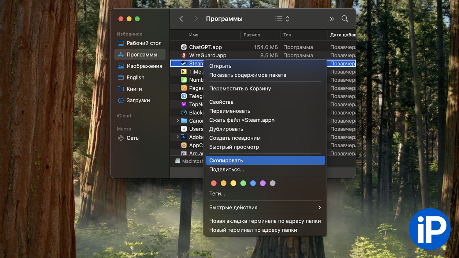Apply the purple color tag
Screen dimensions: 459x258
pyautogui.click(x=263, y=183)
